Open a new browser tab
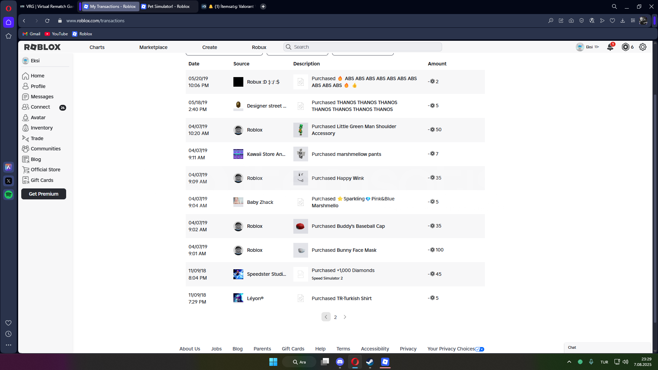Screen dimensions: 658x370 coord(263,7)
